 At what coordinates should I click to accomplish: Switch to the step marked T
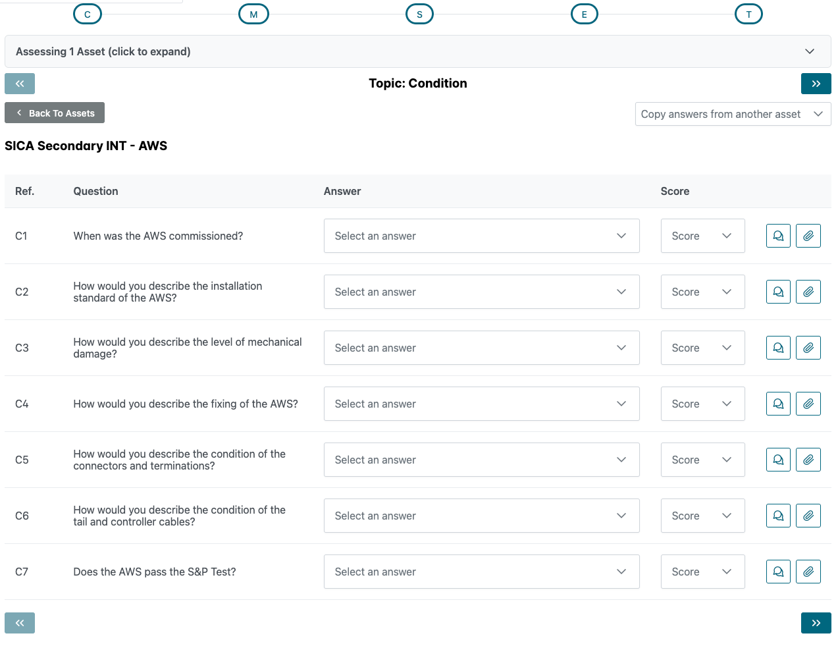click(x=748, y=14)
